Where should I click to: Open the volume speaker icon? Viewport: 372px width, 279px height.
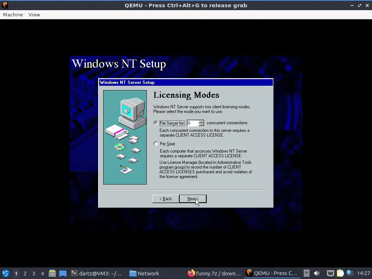click(x=317, y=273)
